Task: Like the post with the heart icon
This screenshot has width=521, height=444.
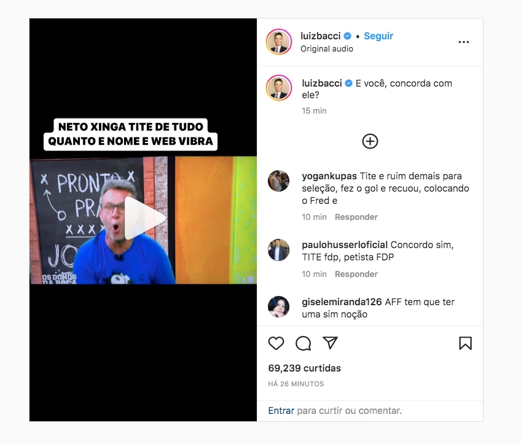Action: (x=276, y=343)
